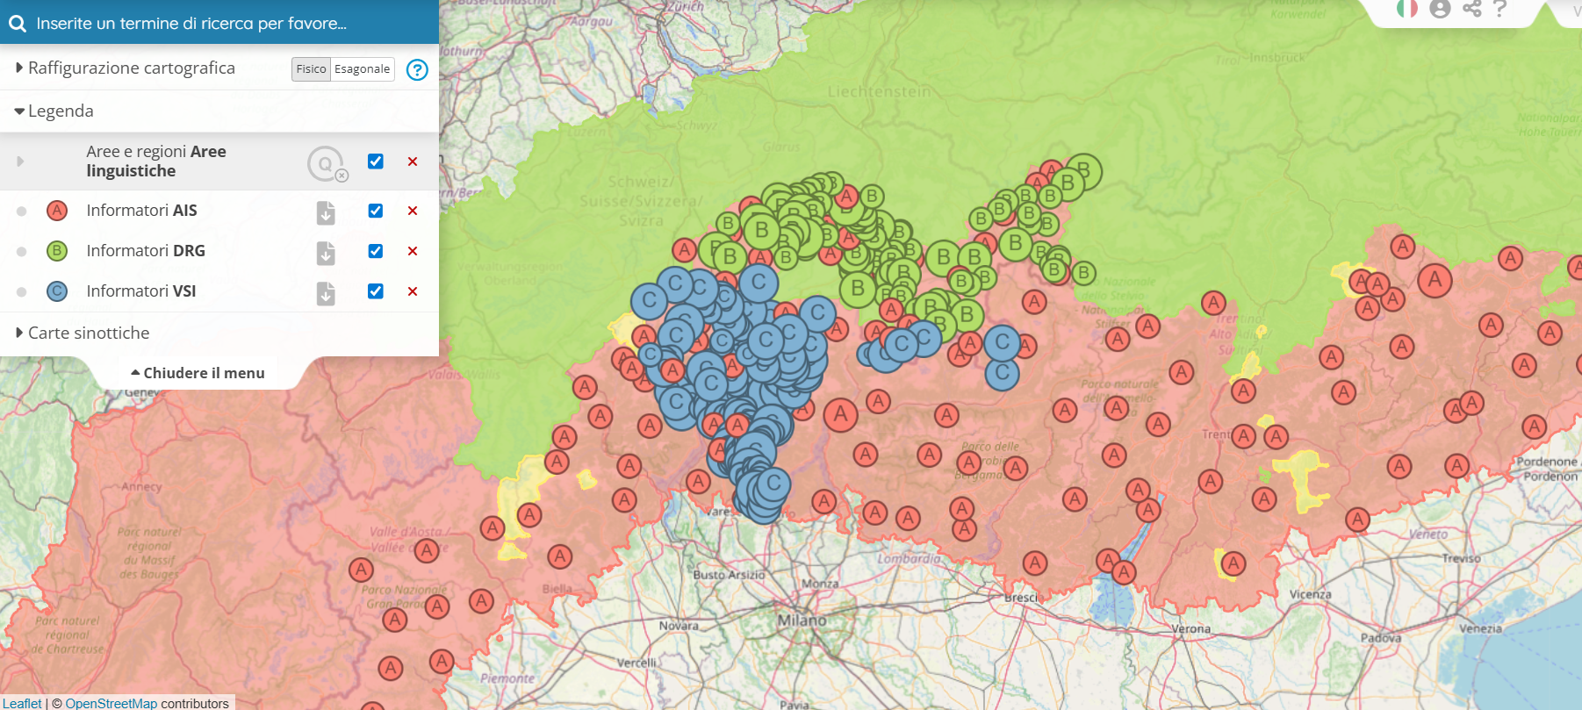Expand the Carte sinottiche section

88,333
